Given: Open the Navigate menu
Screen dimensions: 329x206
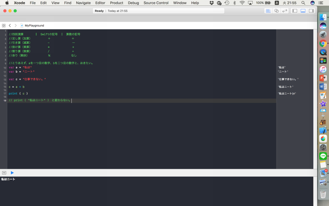Looking at the screenshot, I should click(83, 3).
